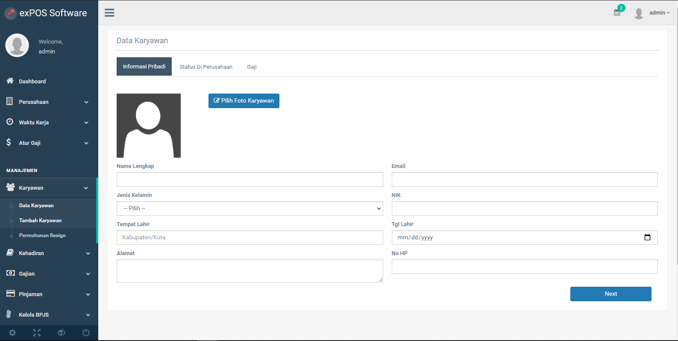This screenshot has height=341, width=678.
Task: Expand the Perusahaan menu chevron
Action: point(86,102)
